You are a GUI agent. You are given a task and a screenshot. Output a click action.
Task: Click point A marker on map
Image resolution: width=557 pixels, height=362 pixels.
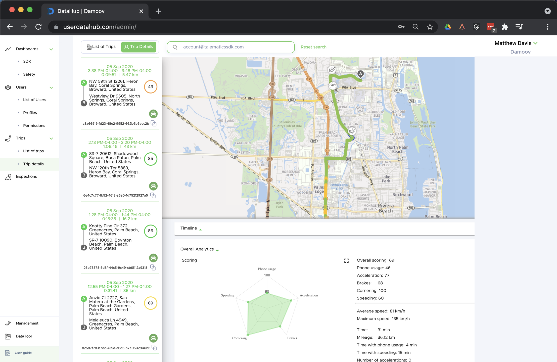[360, 74]
